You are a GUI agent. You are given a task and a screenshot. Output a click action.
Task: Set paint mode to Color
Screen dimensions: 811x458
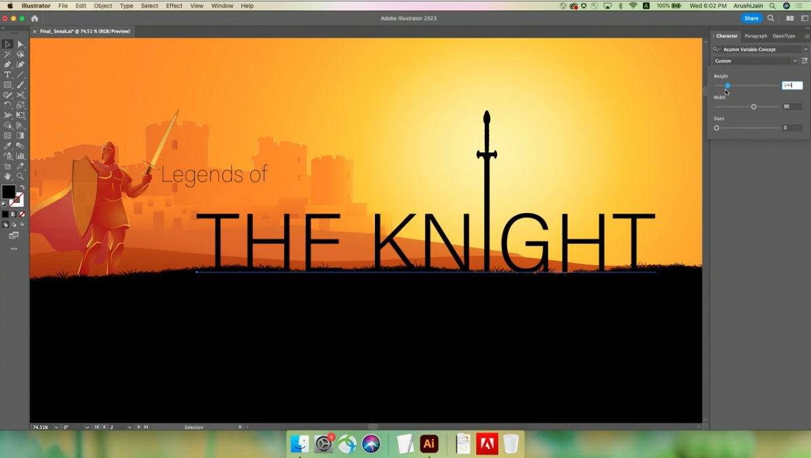(5, 214)
